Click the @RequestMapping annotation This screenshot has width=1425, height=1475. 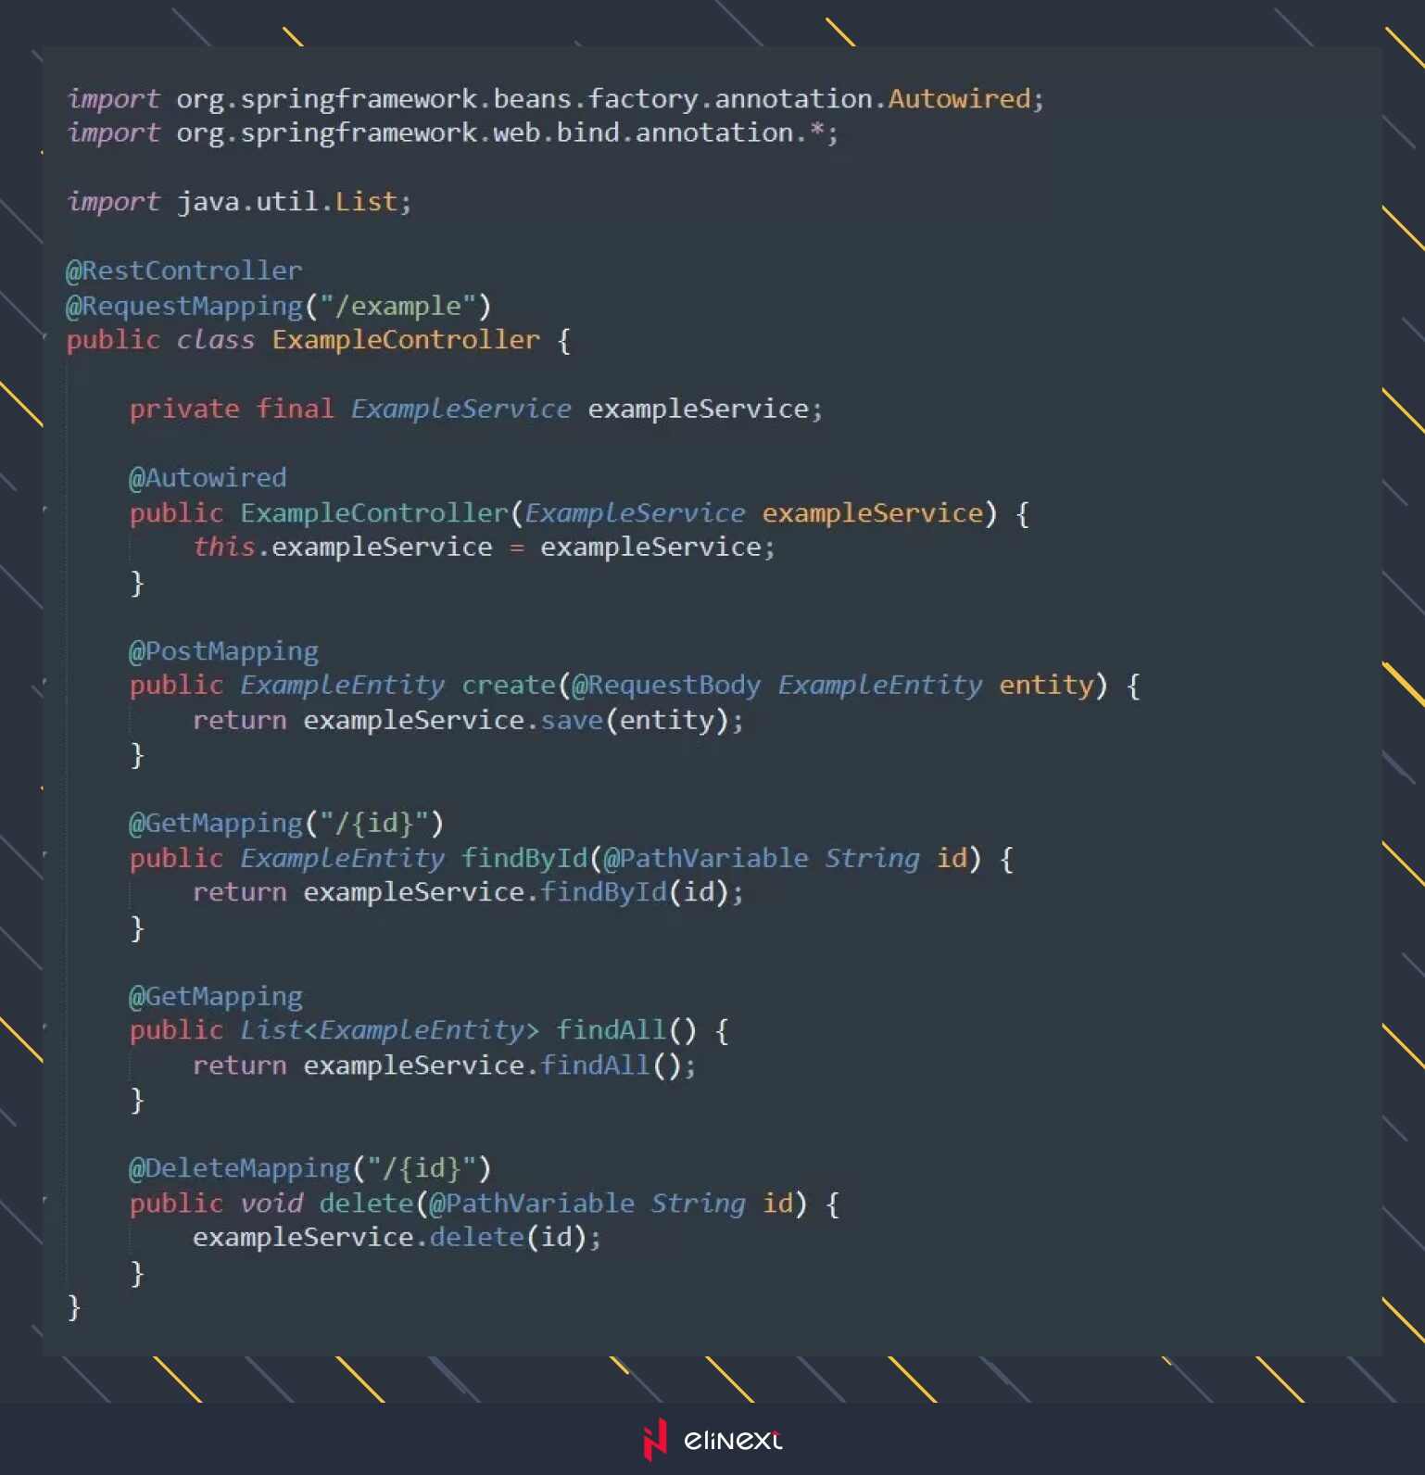tap(183, 306)
